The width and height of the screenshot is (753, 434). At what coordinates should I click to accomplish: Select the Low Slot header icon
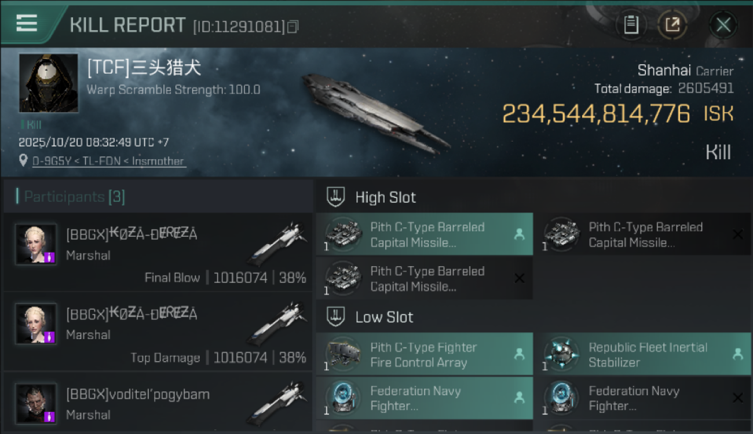point(336,317)
